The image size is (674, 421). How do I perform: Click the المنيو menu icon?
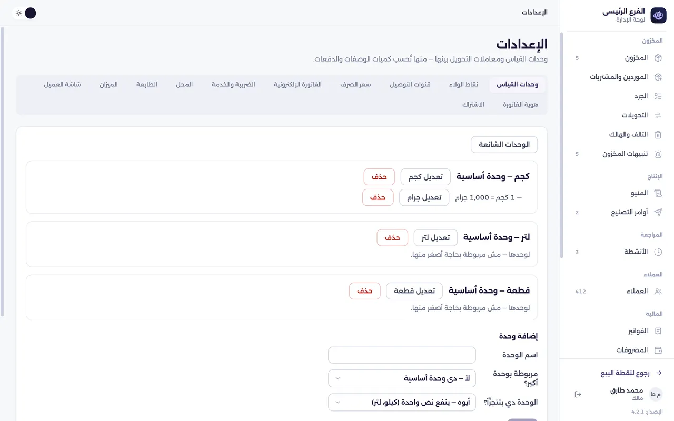658,193
